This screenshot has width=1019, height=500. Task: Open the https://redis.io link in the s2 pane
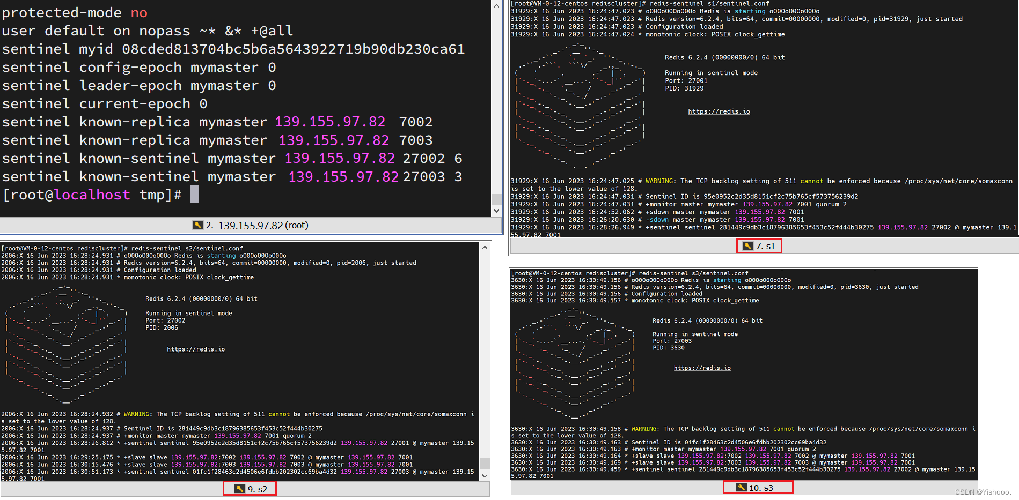[x=196, y=349]
